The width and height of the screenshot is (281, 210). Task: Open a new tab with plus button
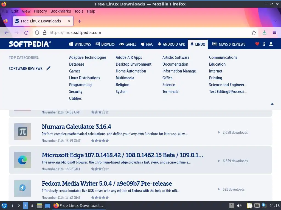pyautogui.click(x=79, y=21)
